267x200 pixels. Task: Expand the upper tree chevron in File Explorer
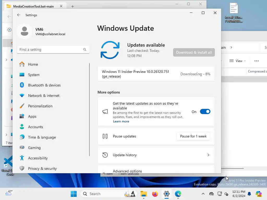pos(6,60)
